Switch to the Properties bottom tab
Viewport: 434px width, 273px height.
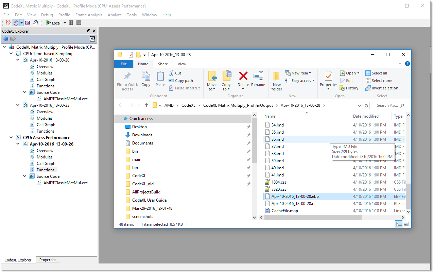pos(48,260)
